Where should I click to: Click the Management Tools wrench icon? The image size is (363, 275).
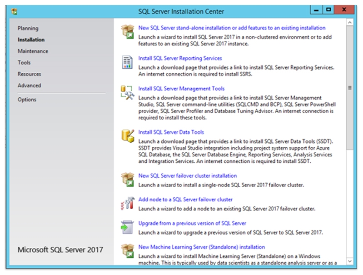click(x=128, y=93)
